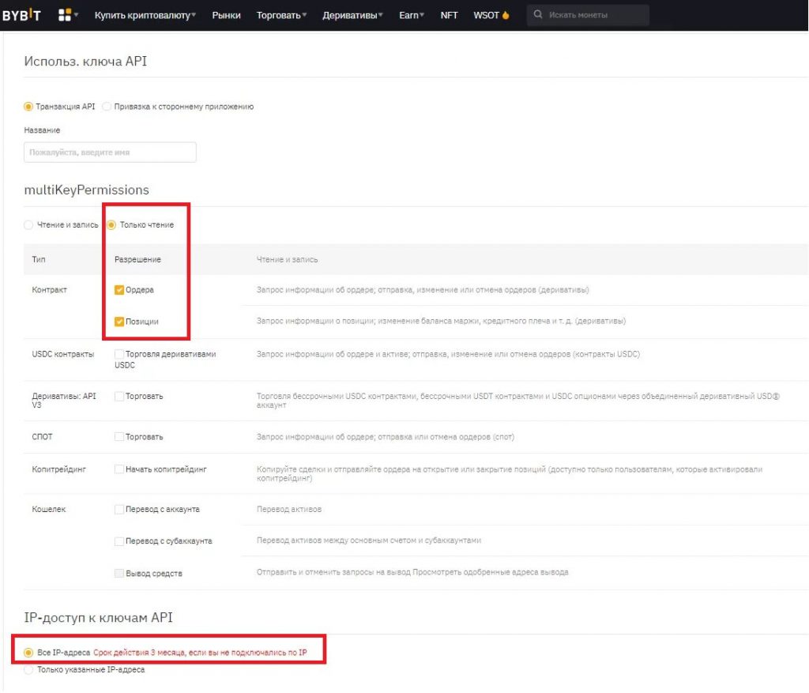Open the NFT menu item

click(449, 15)
